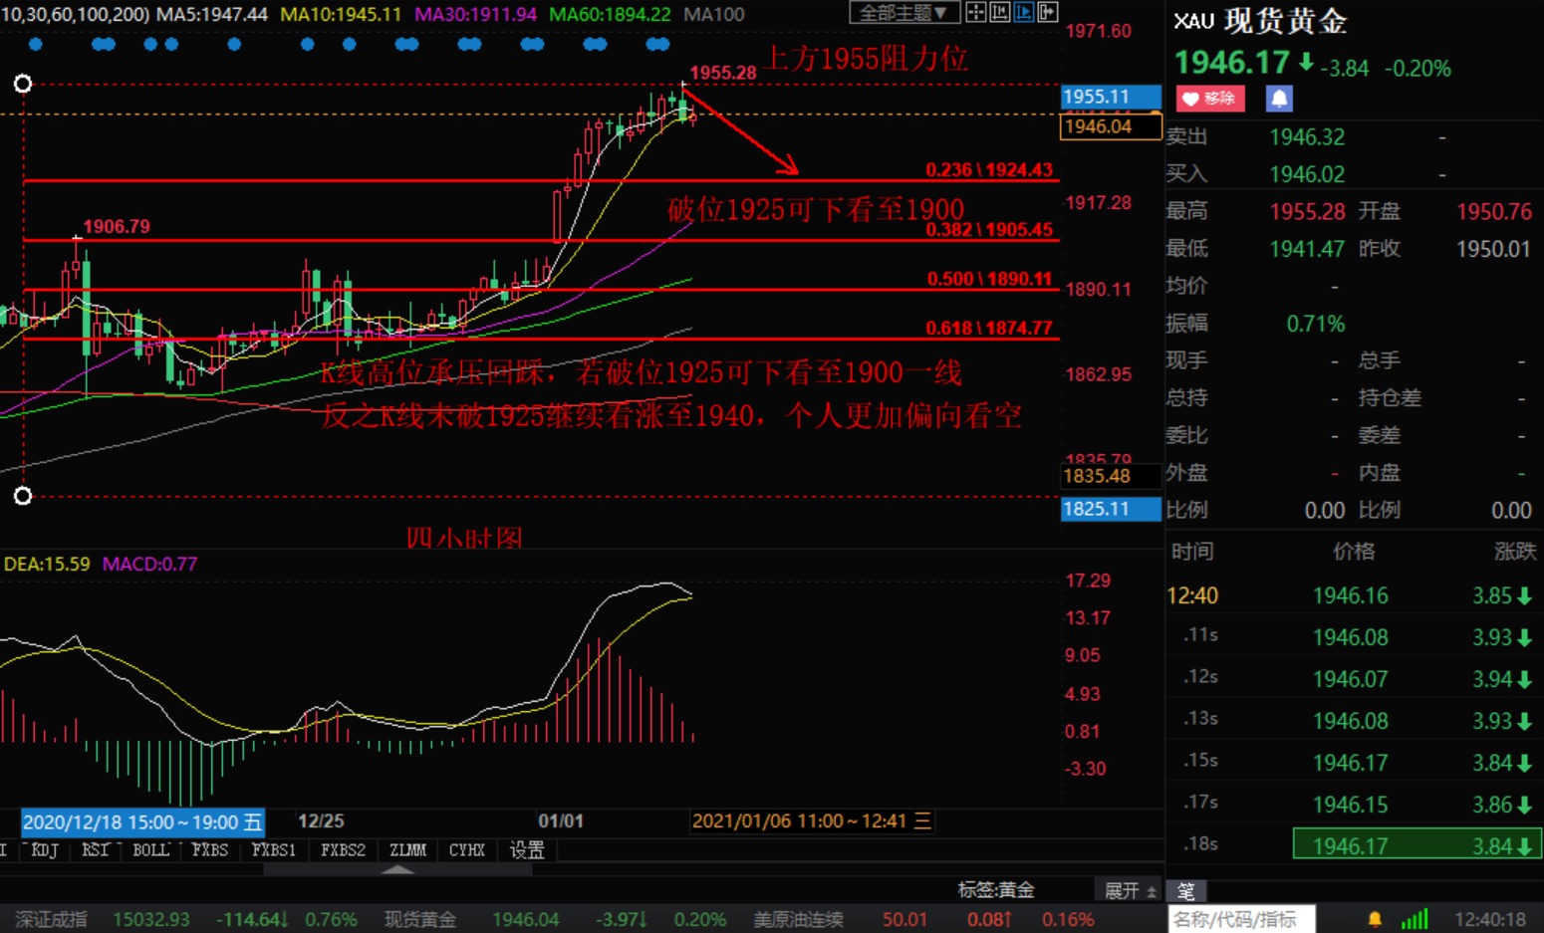1544x933 pixels.
Task: Click the MA30:1911.94 indicator label
Action: coord(475,14)
